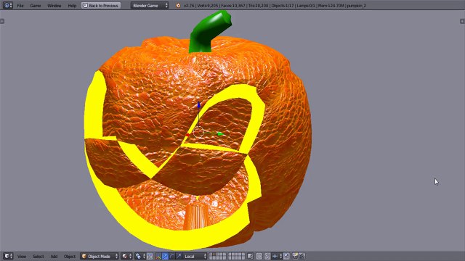The image size is (465, 261).
Task: Click the white manipulator center circle
Action: pos(198,133)
